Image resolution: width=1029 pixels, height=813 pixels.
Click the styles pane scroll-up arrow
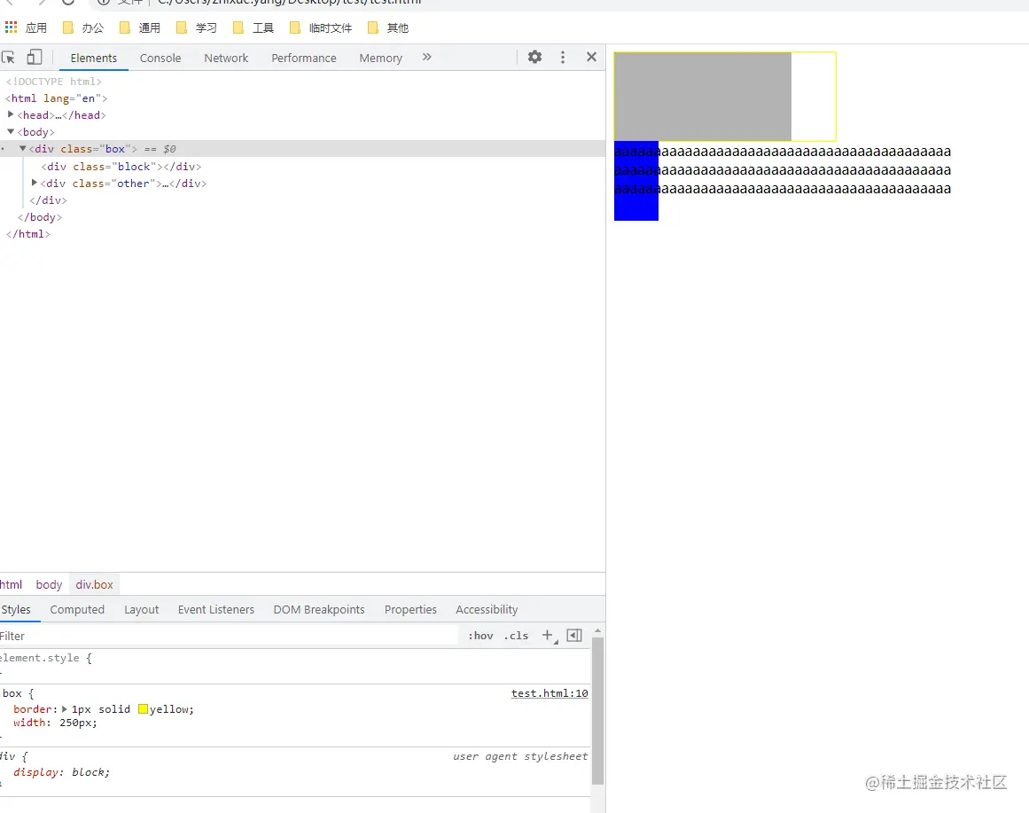(x=597, y=630)
